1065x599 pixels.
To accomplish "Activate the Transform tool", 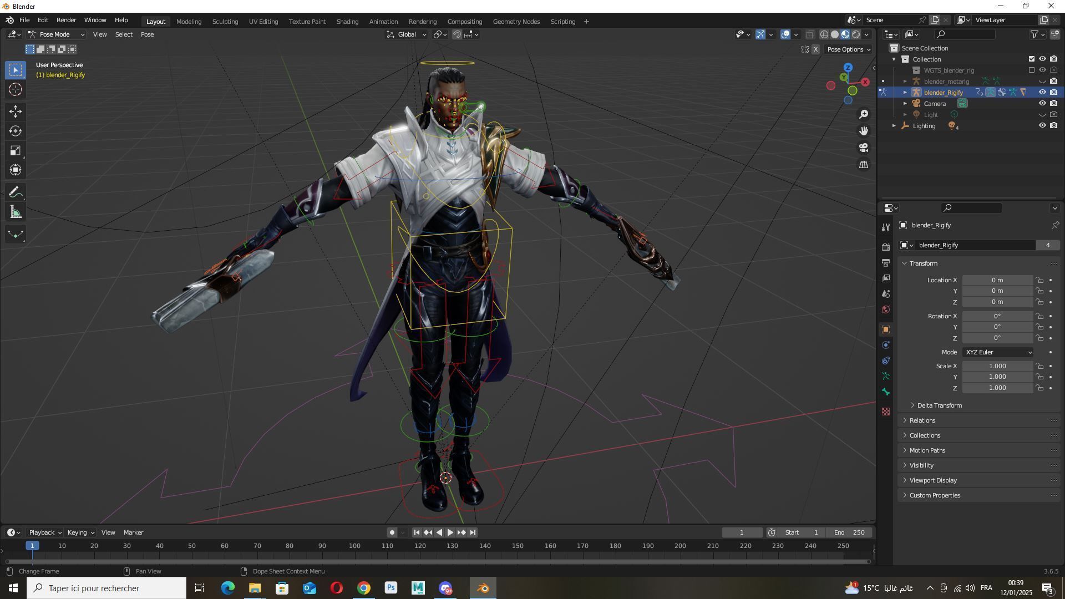I will click(x=16, y=170).
